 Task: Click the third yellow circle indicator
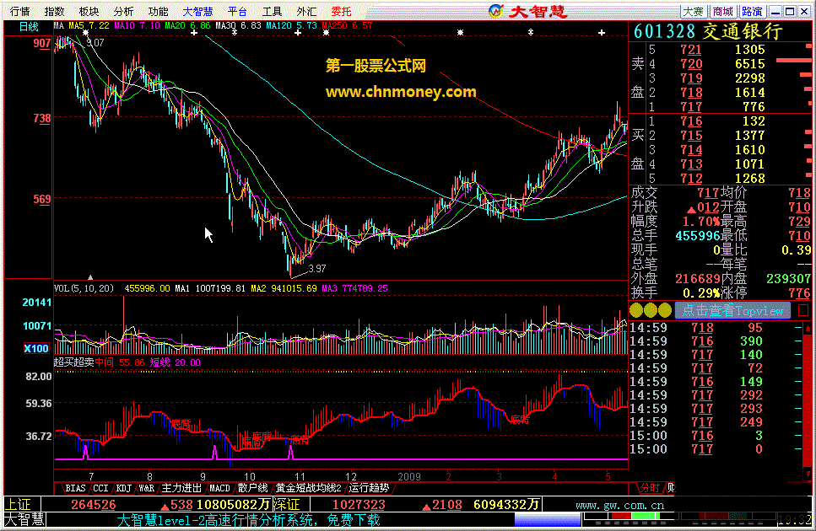(x=665, y=311)
